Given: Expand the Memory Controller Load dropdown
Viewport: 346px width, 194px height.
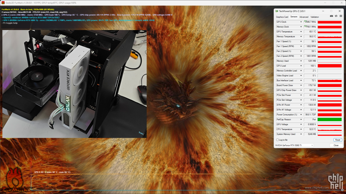Looking at the screenshot, I should pos(301,71).
